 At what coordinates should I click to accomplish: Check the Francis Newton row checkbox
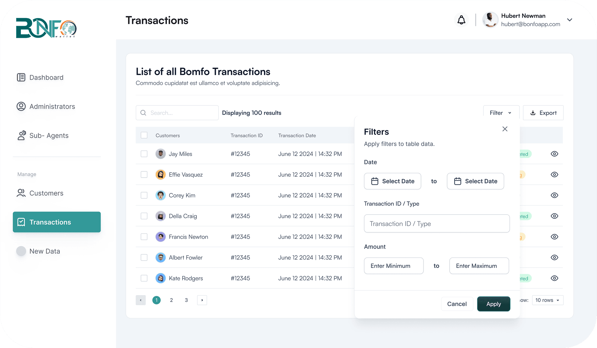(144, 237)
